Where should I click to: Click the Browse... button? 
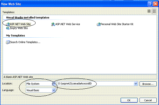148,84
